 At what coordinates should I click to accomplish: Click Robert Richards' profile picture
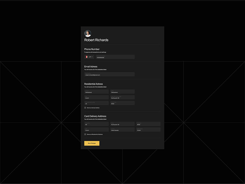[x=87, y=33]
